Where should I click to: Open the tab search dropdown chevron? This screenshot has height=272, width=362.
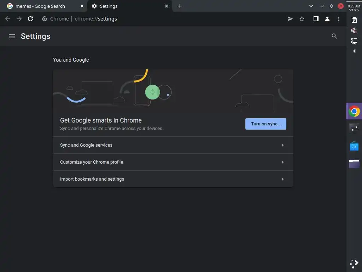[311, 6]
